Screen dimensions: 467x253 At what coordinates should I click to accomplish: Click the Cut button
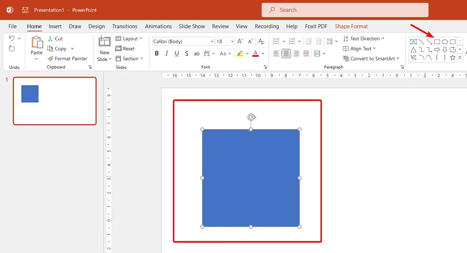pyautogui.click(x=55, y=39)
